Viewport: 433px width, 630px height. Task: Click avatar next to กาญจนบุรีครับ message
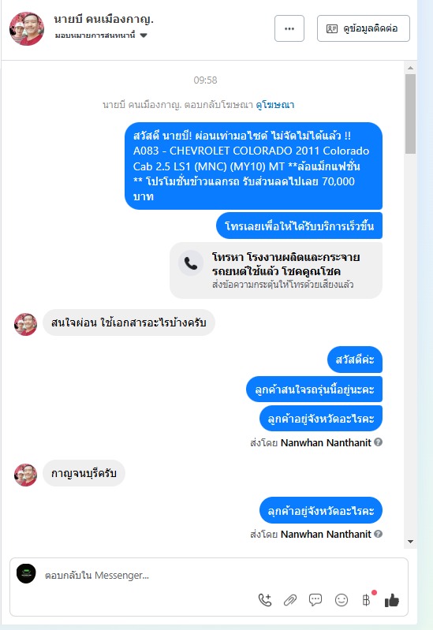click(x=25, y=475)
